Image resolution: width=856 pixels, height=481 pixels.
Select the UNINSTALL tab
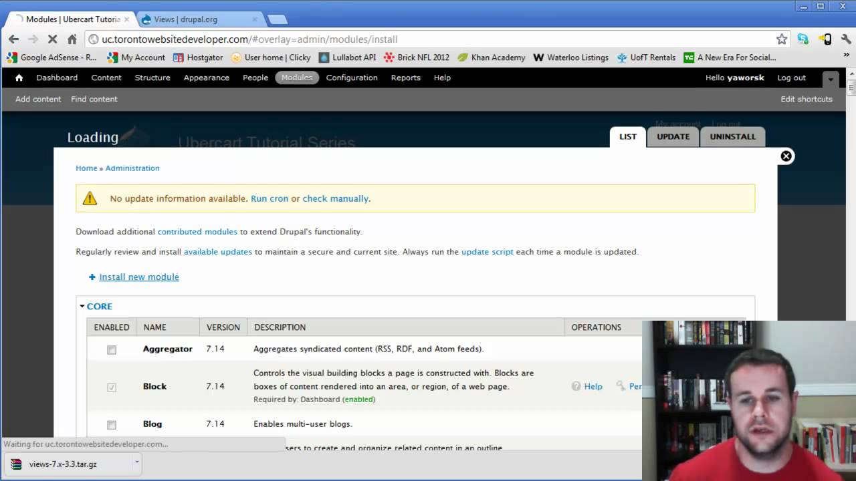click(733, 136)
